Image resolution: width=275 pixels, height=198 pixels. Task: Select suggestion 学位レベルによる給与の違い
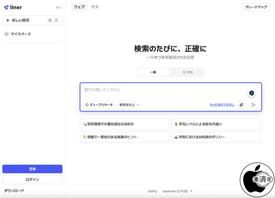pos(216,124)
